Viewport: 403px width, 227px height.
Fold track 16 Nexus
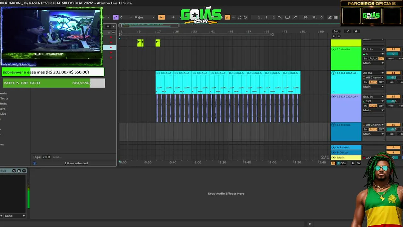(x=333, y=125)
